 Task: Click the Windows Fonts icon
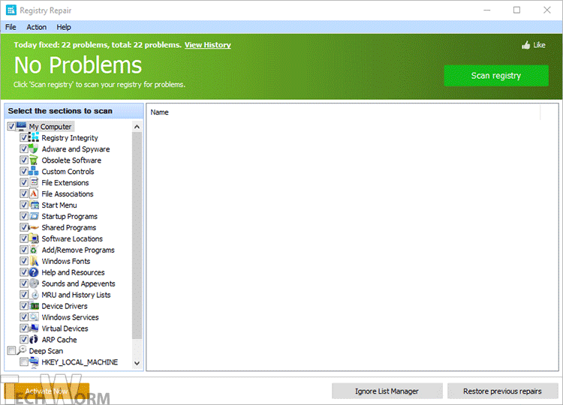pos(35,262)
